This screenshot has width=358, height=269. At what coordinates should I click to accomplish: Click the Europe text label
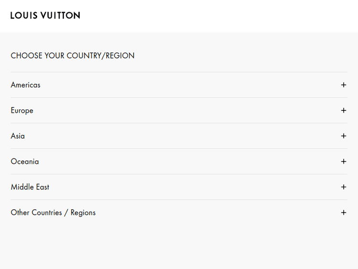point(22,110)
